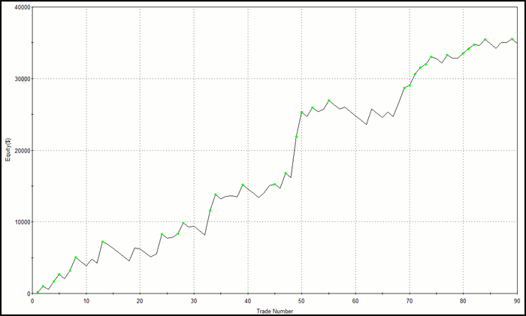Click the 50 label on the x-axis
The width and height of the screenshot is (526, 316).
(x=302, y=301)
